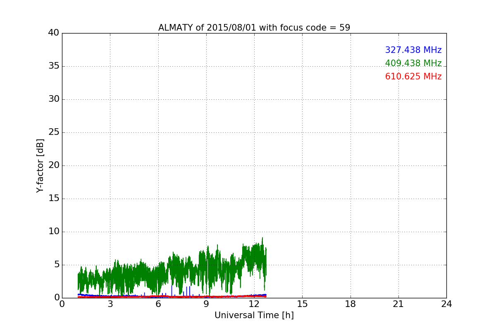Click the 21 tick label on x-axis
The width and height of the screenshot is (496, 331).
coord(398,304)
